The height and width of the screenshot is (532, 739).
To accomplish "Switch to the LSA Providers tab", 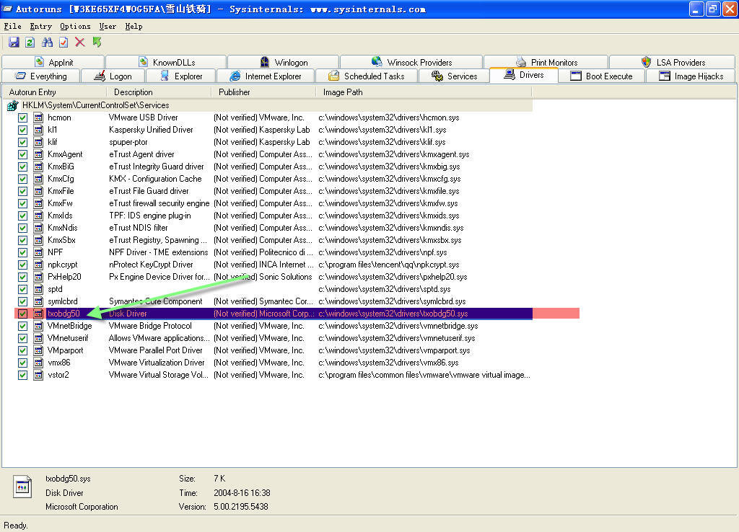I will tap(673, 62).
